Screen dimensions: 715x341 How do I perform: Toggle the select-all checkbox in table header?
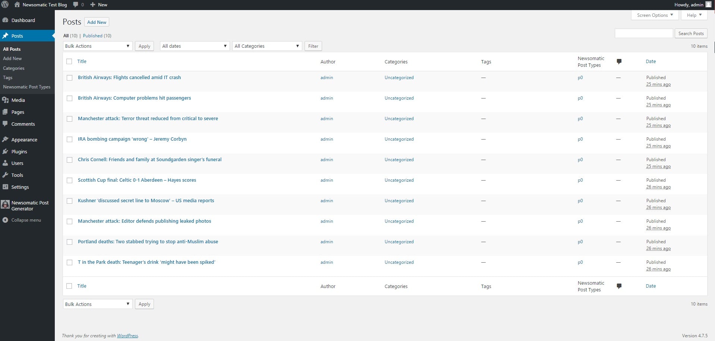click(69, 62)
